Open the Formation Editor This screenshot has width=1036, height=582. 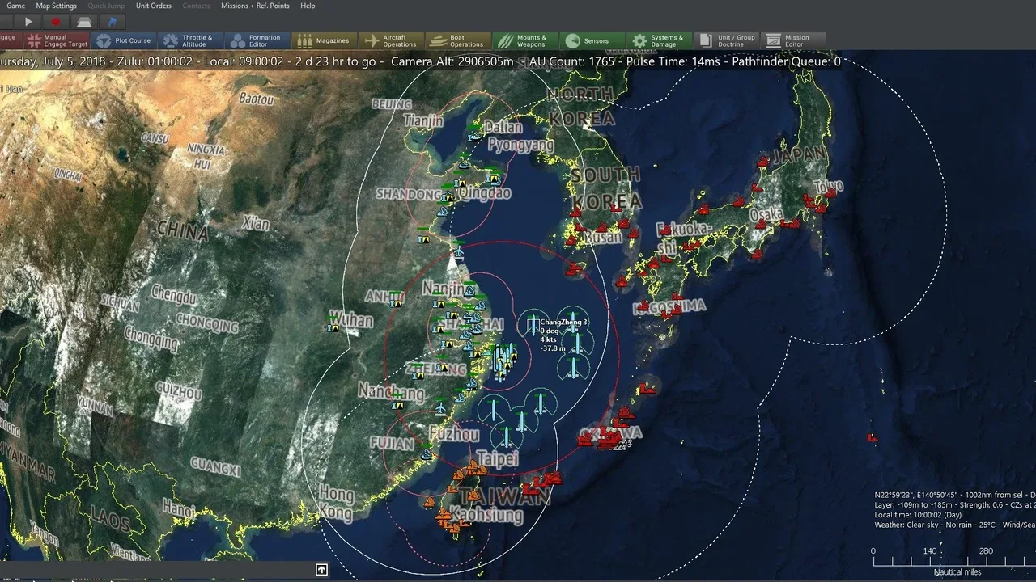coord(257,40)
